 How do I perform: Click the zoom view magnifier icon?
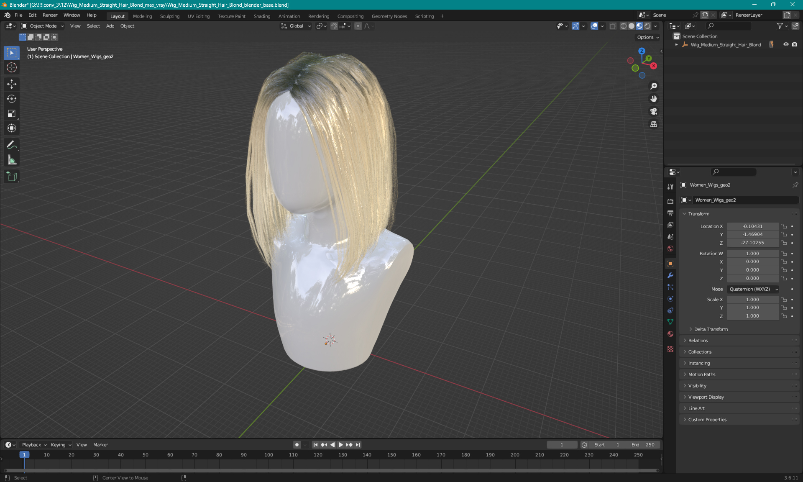654,86
